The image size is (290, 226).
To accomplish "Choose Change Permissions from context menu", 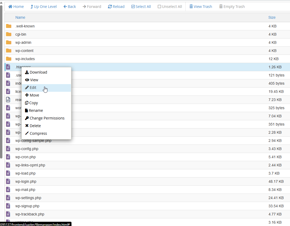I will 46,118.
